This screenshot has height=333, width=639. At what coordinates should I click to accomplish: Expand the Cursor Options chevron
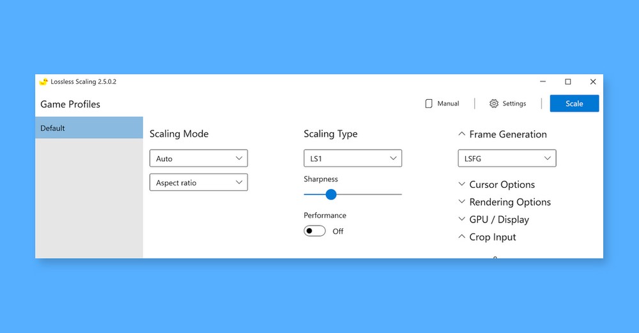tap(462, 184)
